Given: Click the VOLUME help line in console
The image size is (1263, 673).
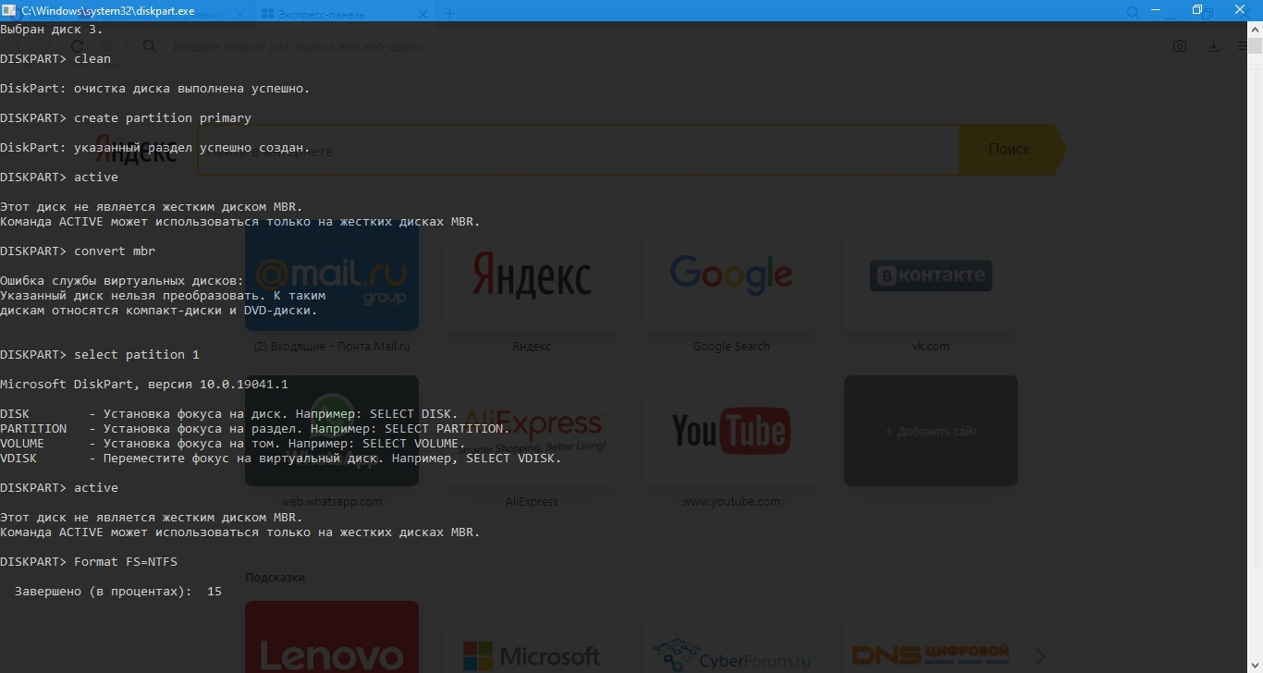Looking at the screenshot, I should tap(233, 444).
